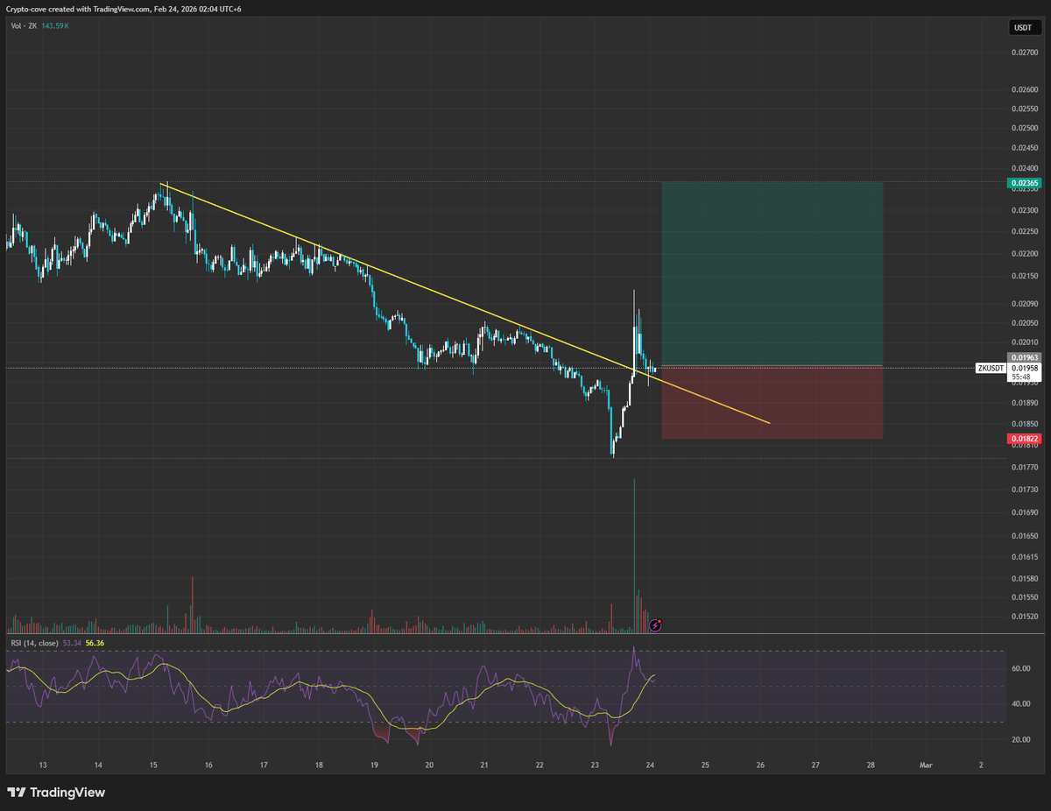Click the tallest volume spike bar
1051x811 pixels.
pyautogui.click(x=634, y=555)
